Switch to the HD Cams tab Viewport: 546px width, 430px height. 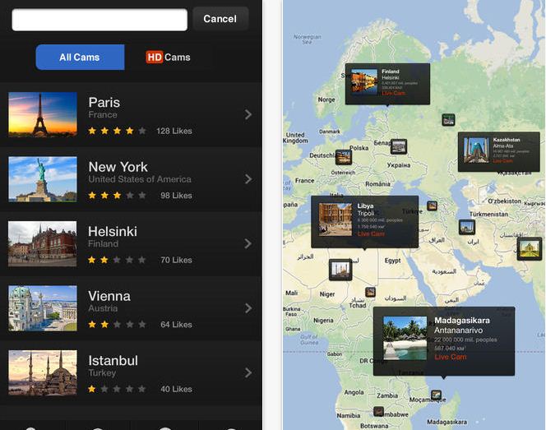pos(168,58)
